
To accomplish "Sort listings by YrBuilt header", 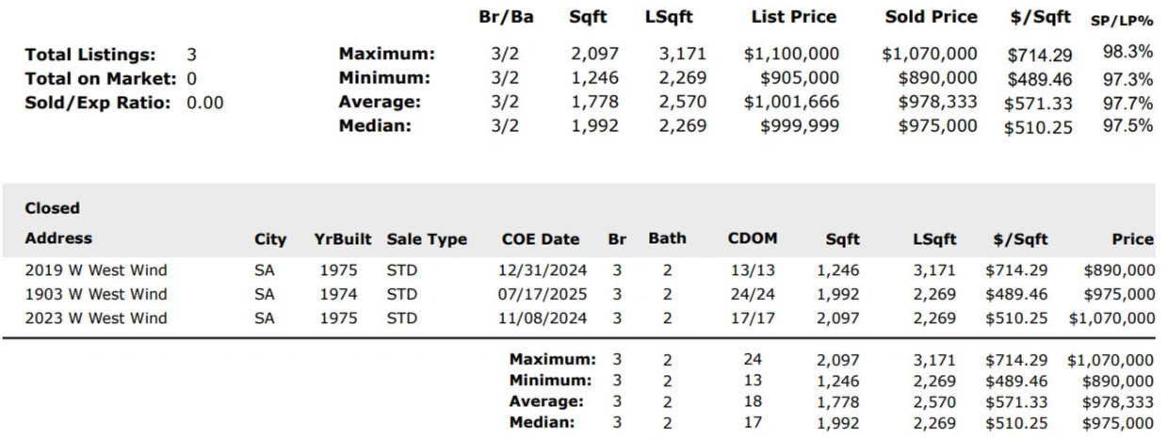I will coord(342,239).
